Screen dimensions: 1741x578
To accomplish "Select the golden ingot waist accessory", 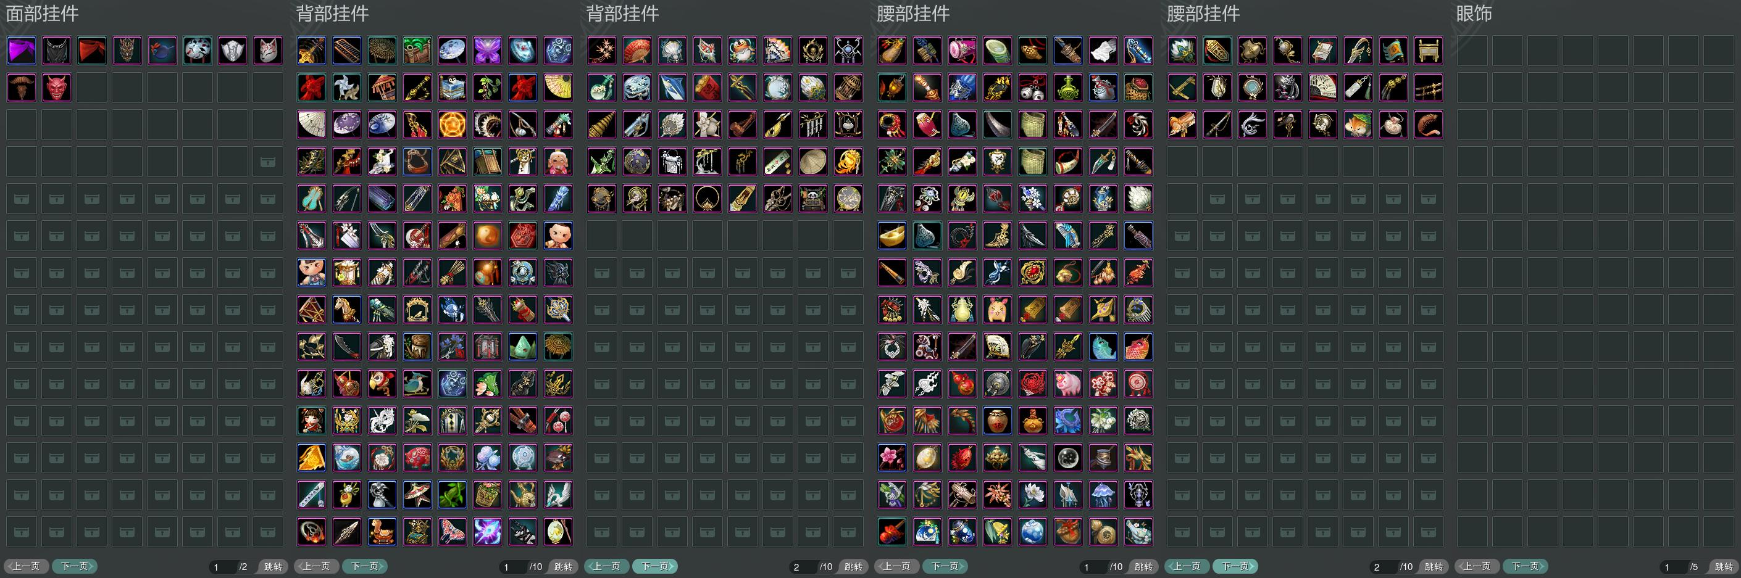I will pos(892,236).
